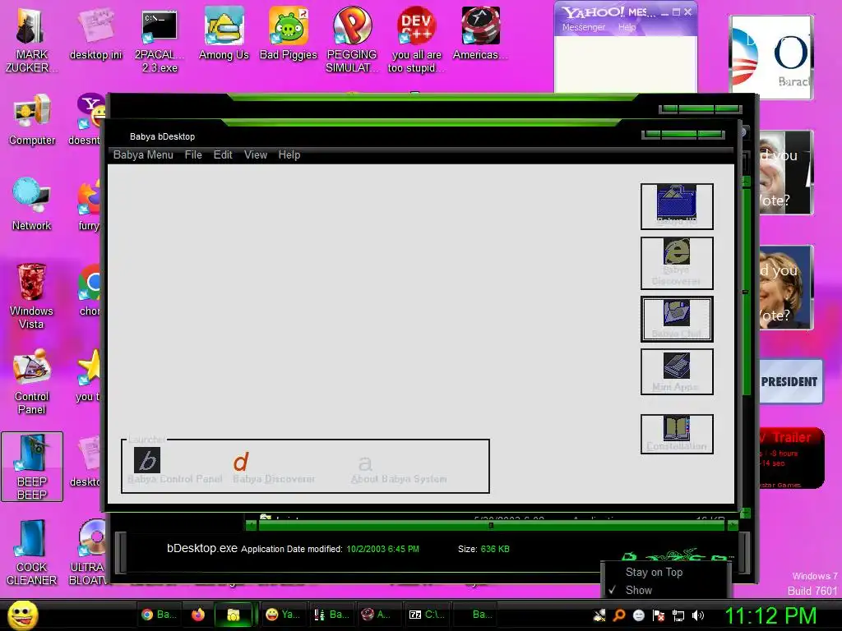
Task: Select the Americas poker chip shortcut
Action: (480, 35)
